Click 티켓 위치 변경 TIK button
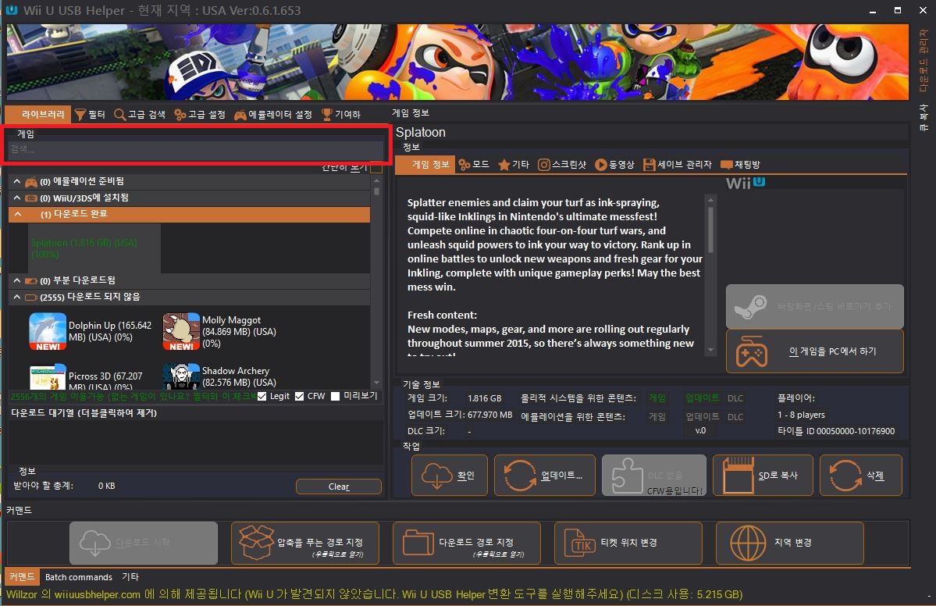 [x=628, y=543]
